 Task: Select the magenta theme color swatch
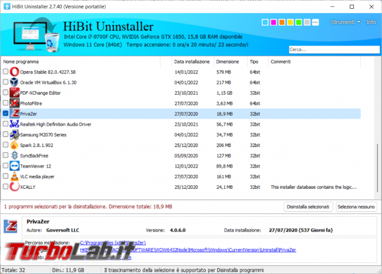point(274,22)
